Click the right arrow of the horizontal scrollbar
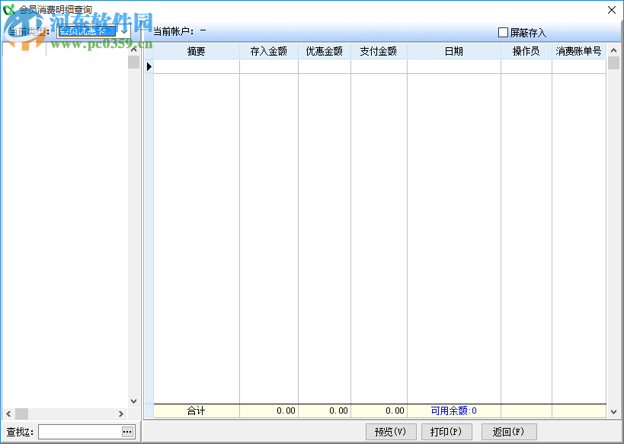 coord(120,414)
